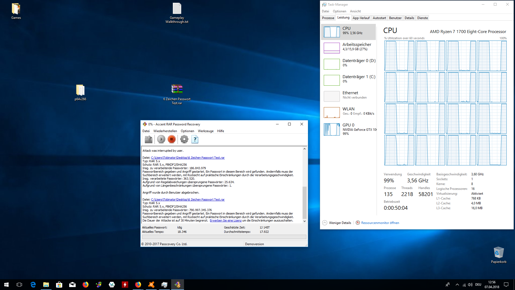Click the Erwerben Sie eine Lizenz link
Image resolution: width=515 pixels, height=290 pixels.
pos(225,221)
